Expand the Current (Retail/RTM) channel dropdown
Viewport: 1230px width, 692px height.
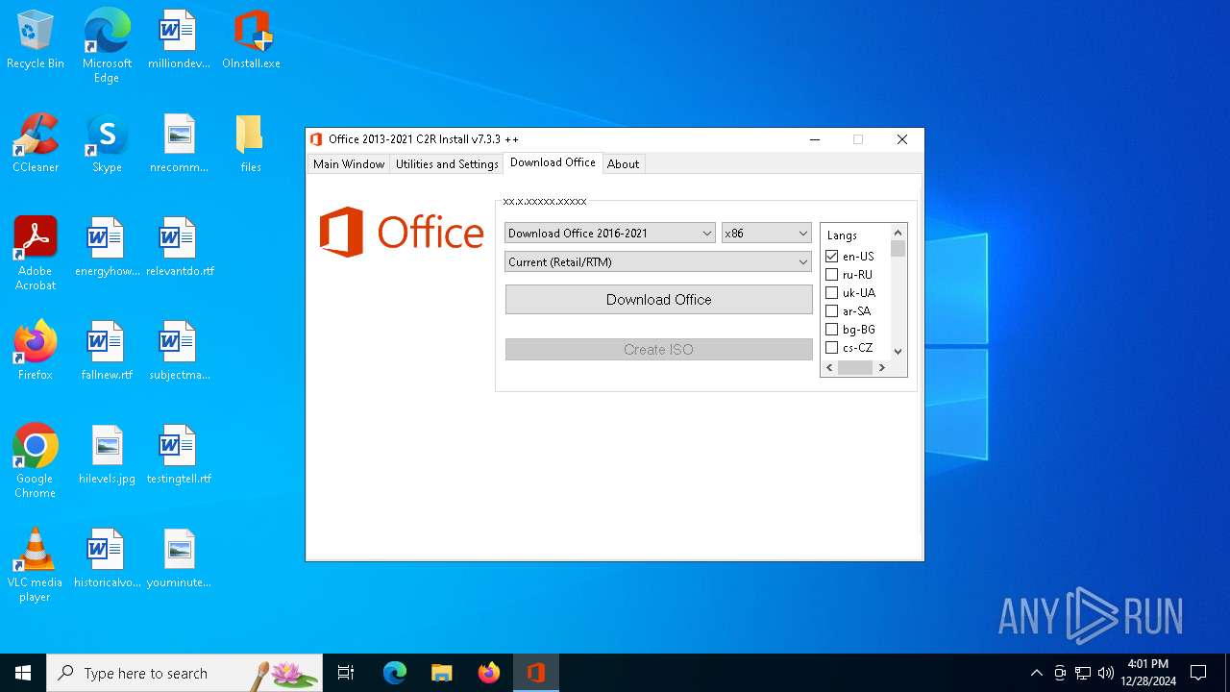tap(658, 261)
